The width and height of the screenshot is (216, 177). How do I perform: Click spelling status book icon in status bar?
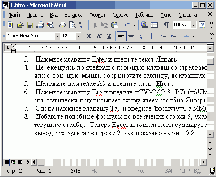(x=213, y=171)
